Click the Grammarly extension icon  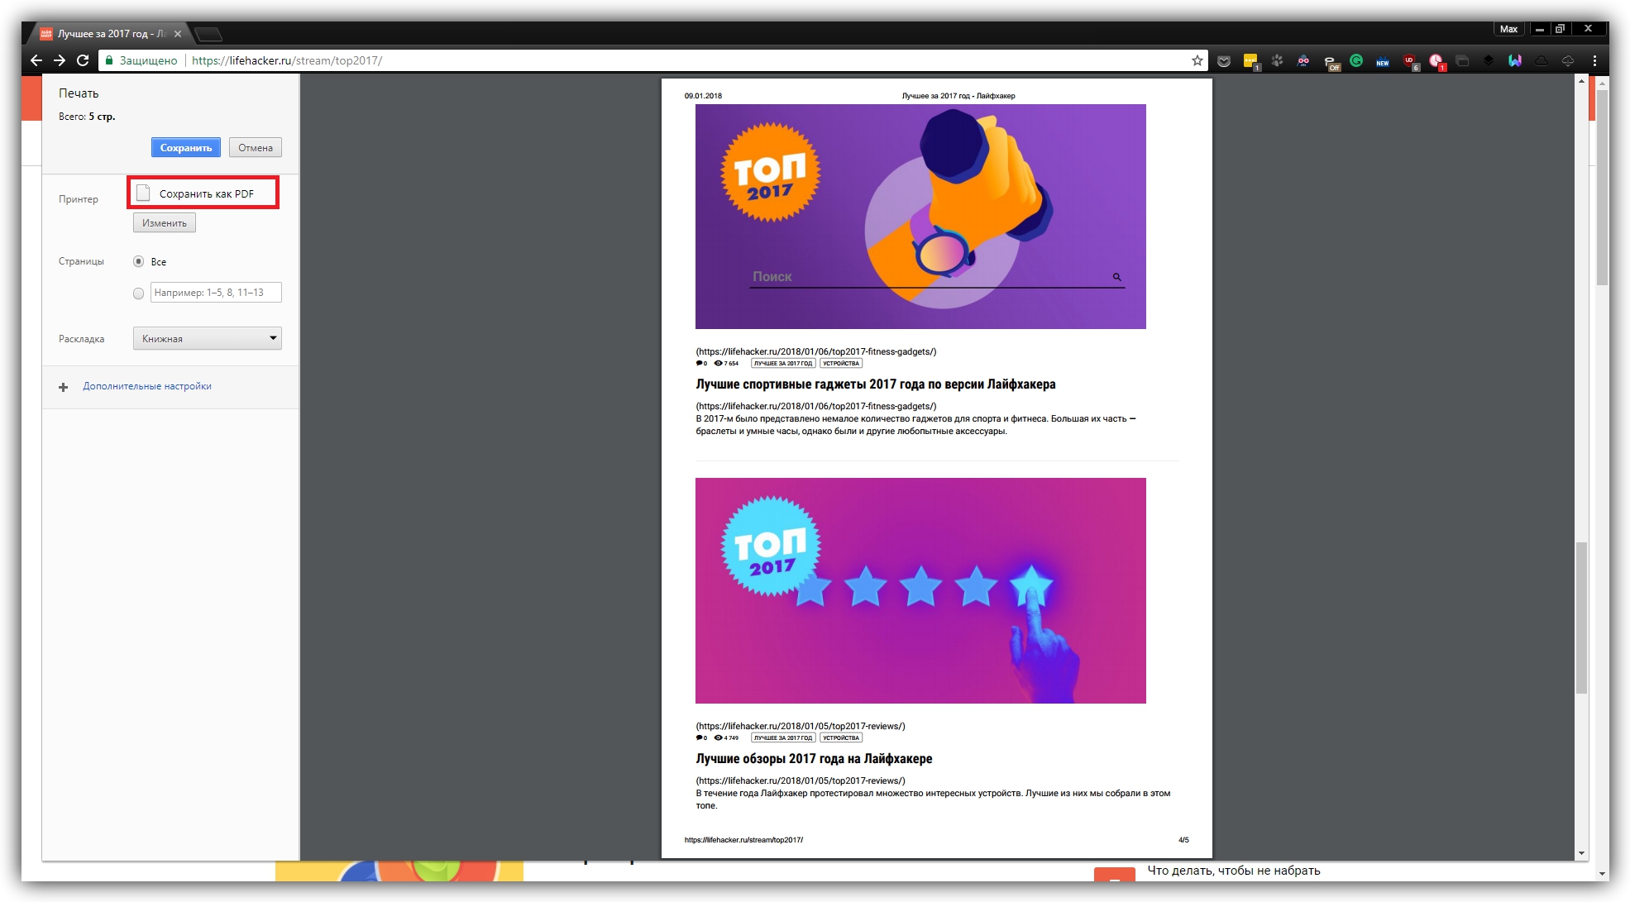coord(1356,60)
